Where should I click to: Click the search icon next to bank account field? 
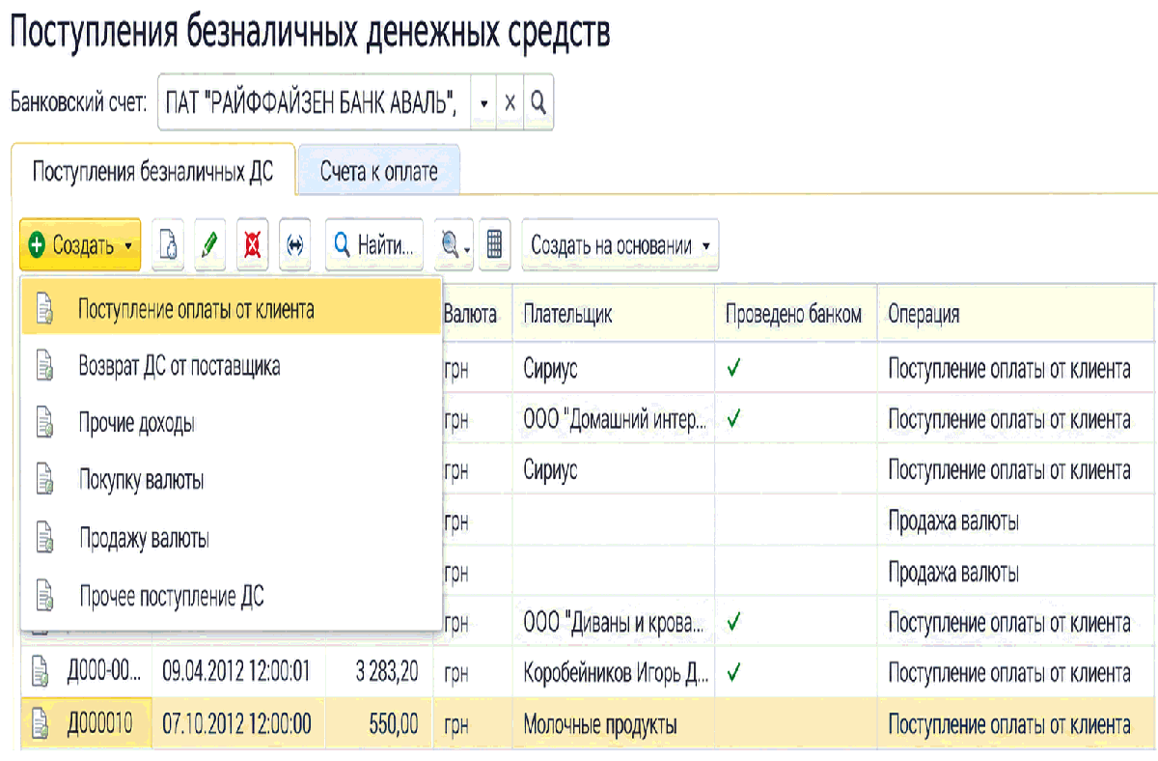click(538, 102)
